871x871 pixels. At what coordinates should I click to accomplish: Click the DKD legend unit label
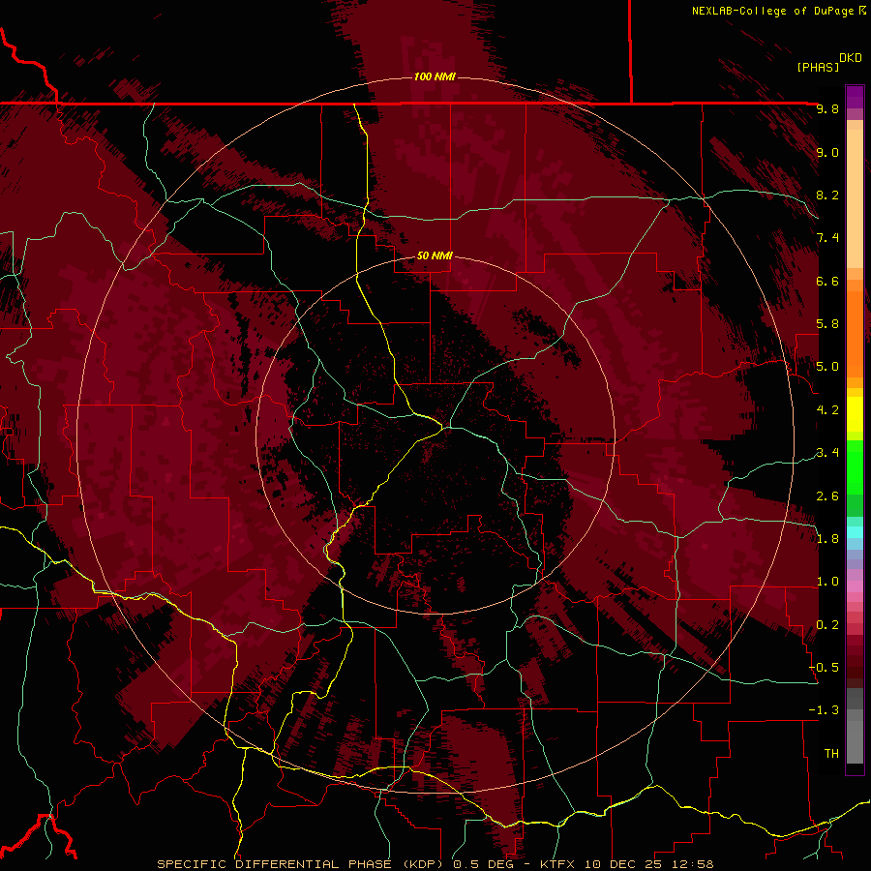pos(851,58)
